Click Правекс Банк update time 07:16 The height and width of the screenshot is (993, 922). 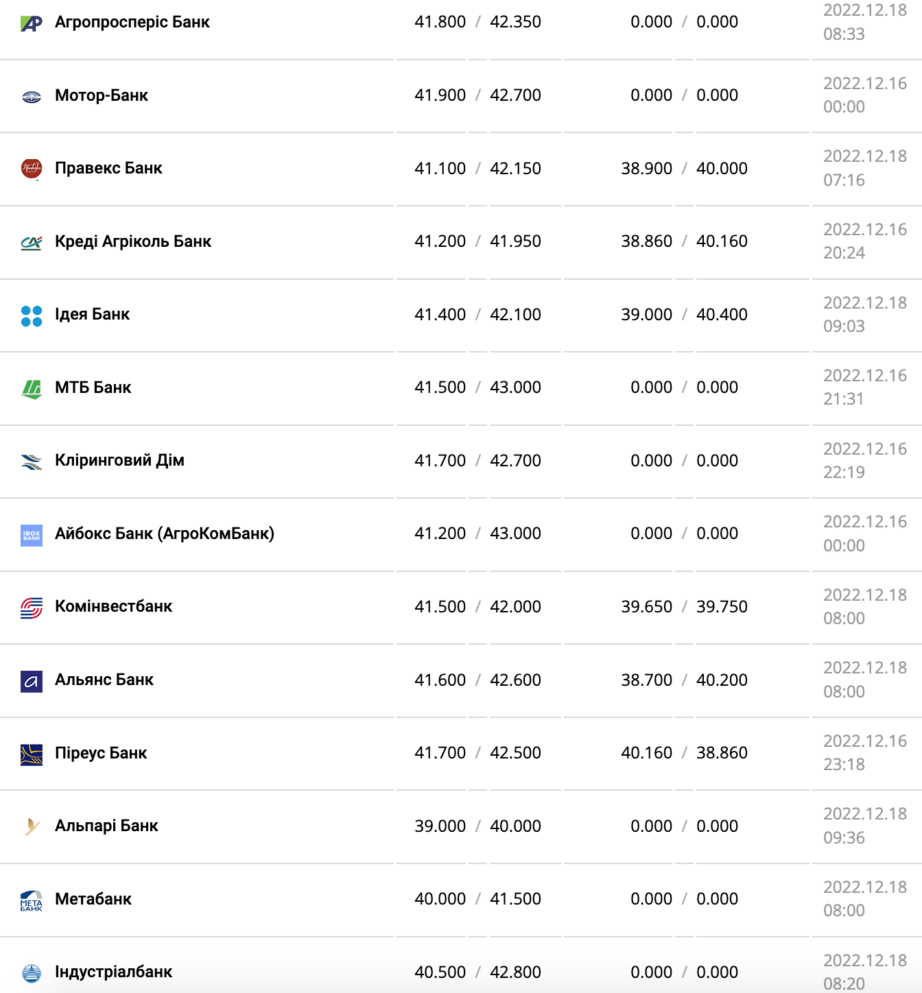844,180
